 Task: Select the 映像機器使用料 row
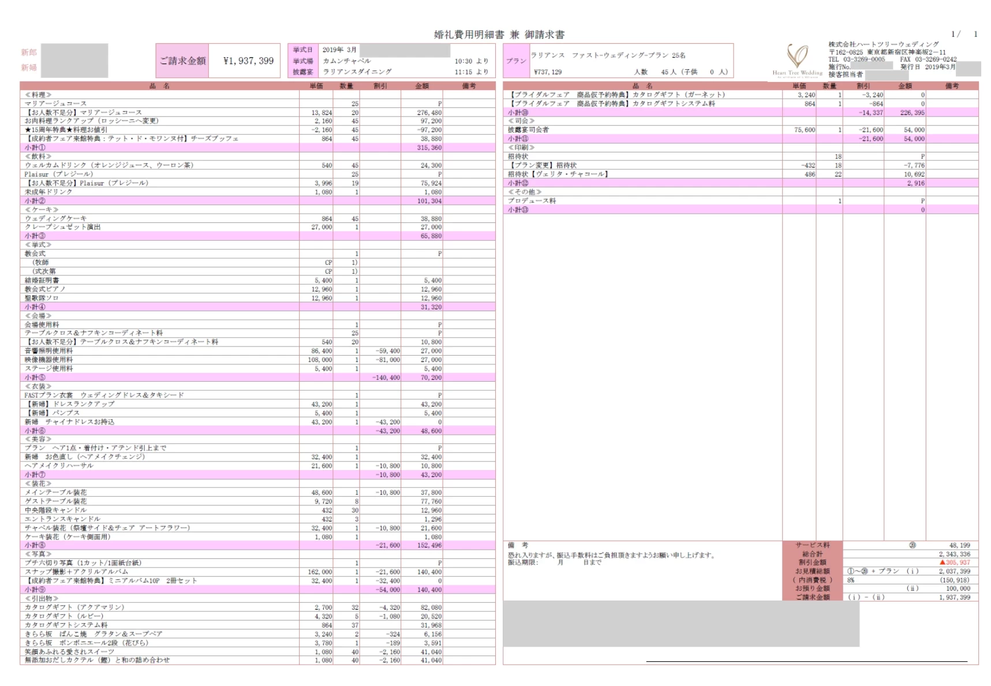[257, 360]
